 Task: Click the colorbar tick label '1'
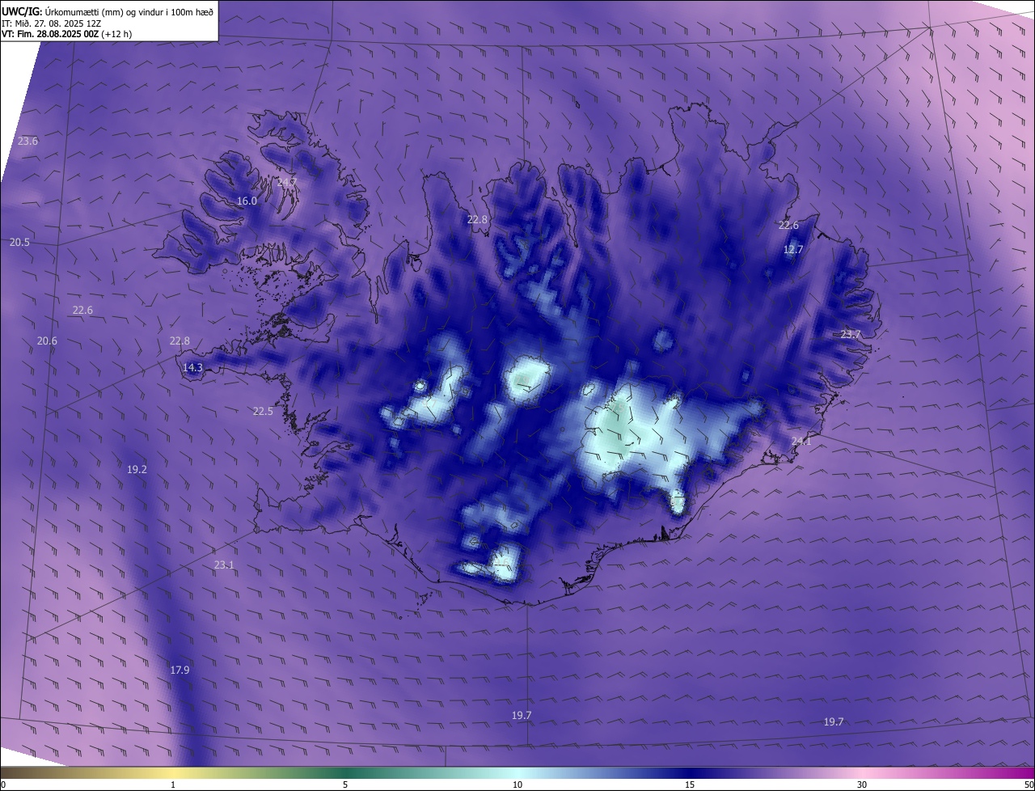pyautogui.click(x=173, y=785)
